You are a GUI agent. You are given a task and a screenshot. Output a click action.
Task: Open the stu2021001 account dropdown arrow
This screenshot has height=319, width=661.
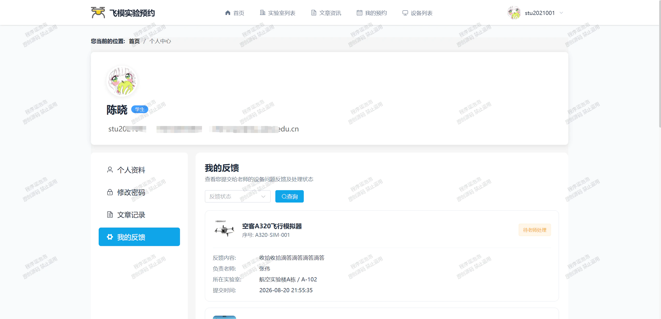(561, 13)
